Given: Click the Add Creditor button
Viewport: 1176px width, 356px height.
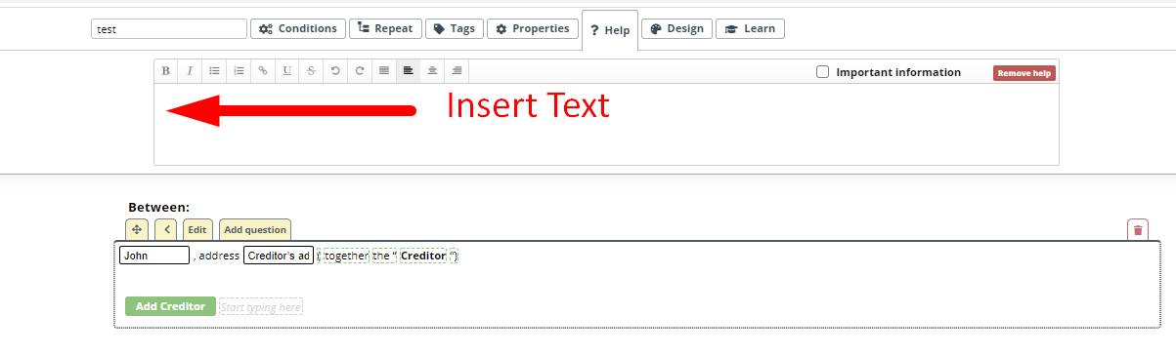Looking at the screenshot, I should tap(170, 306).
